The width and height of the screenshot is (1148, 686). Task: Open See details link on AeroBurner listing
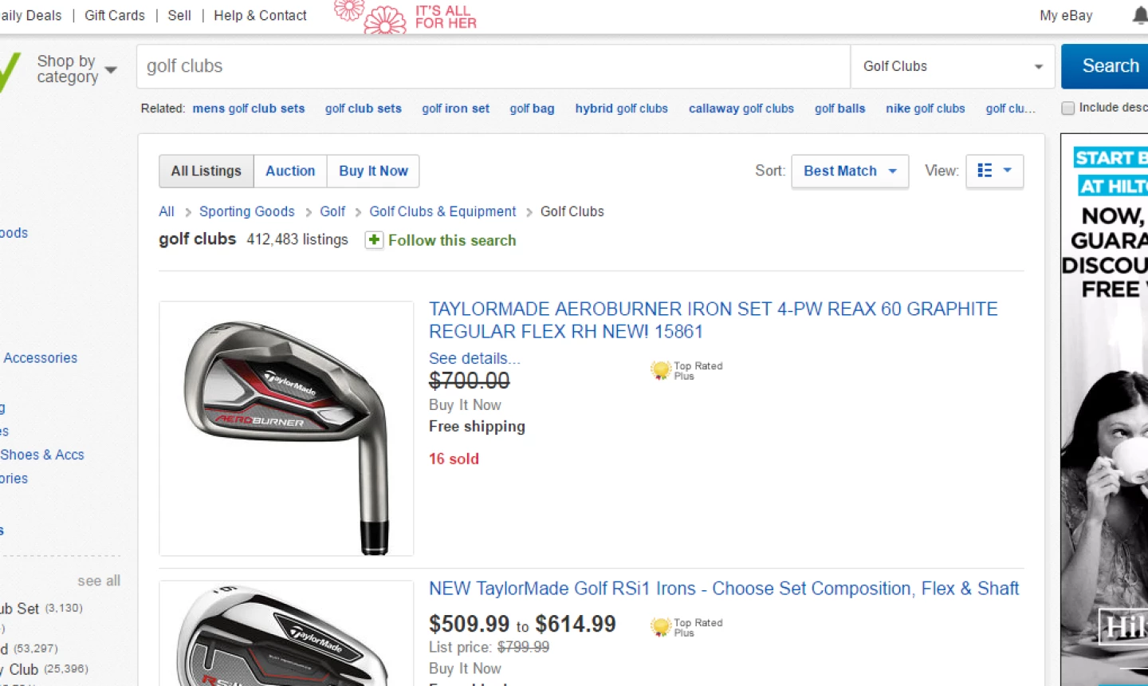pyautogui.click(x=474, y=358)
